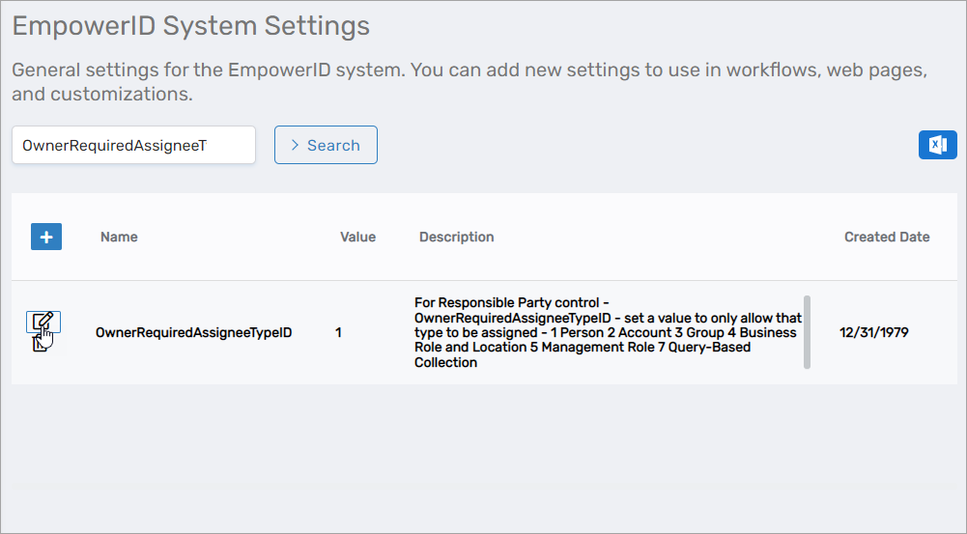
Task: Sort by the Value column header
Action: point(357,237)
